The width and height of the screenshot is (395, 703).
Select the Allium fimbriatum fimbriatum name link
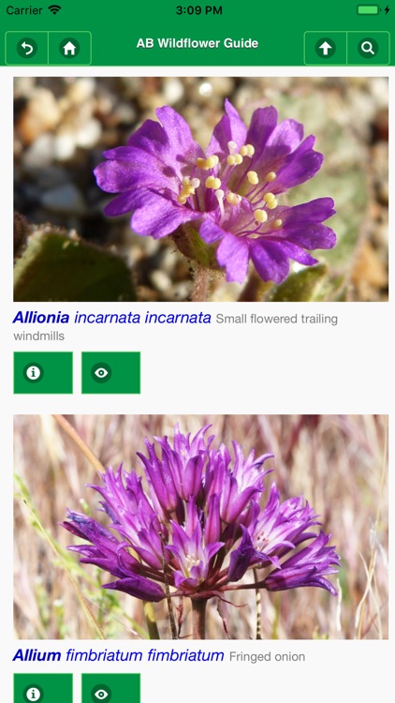click(118, 655)
